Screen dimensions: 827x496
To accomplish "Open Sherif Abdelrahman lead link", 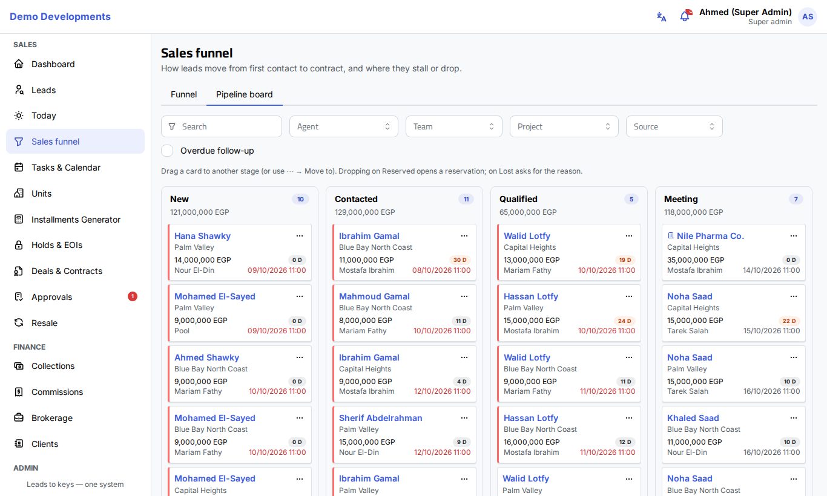I will 381,418.
